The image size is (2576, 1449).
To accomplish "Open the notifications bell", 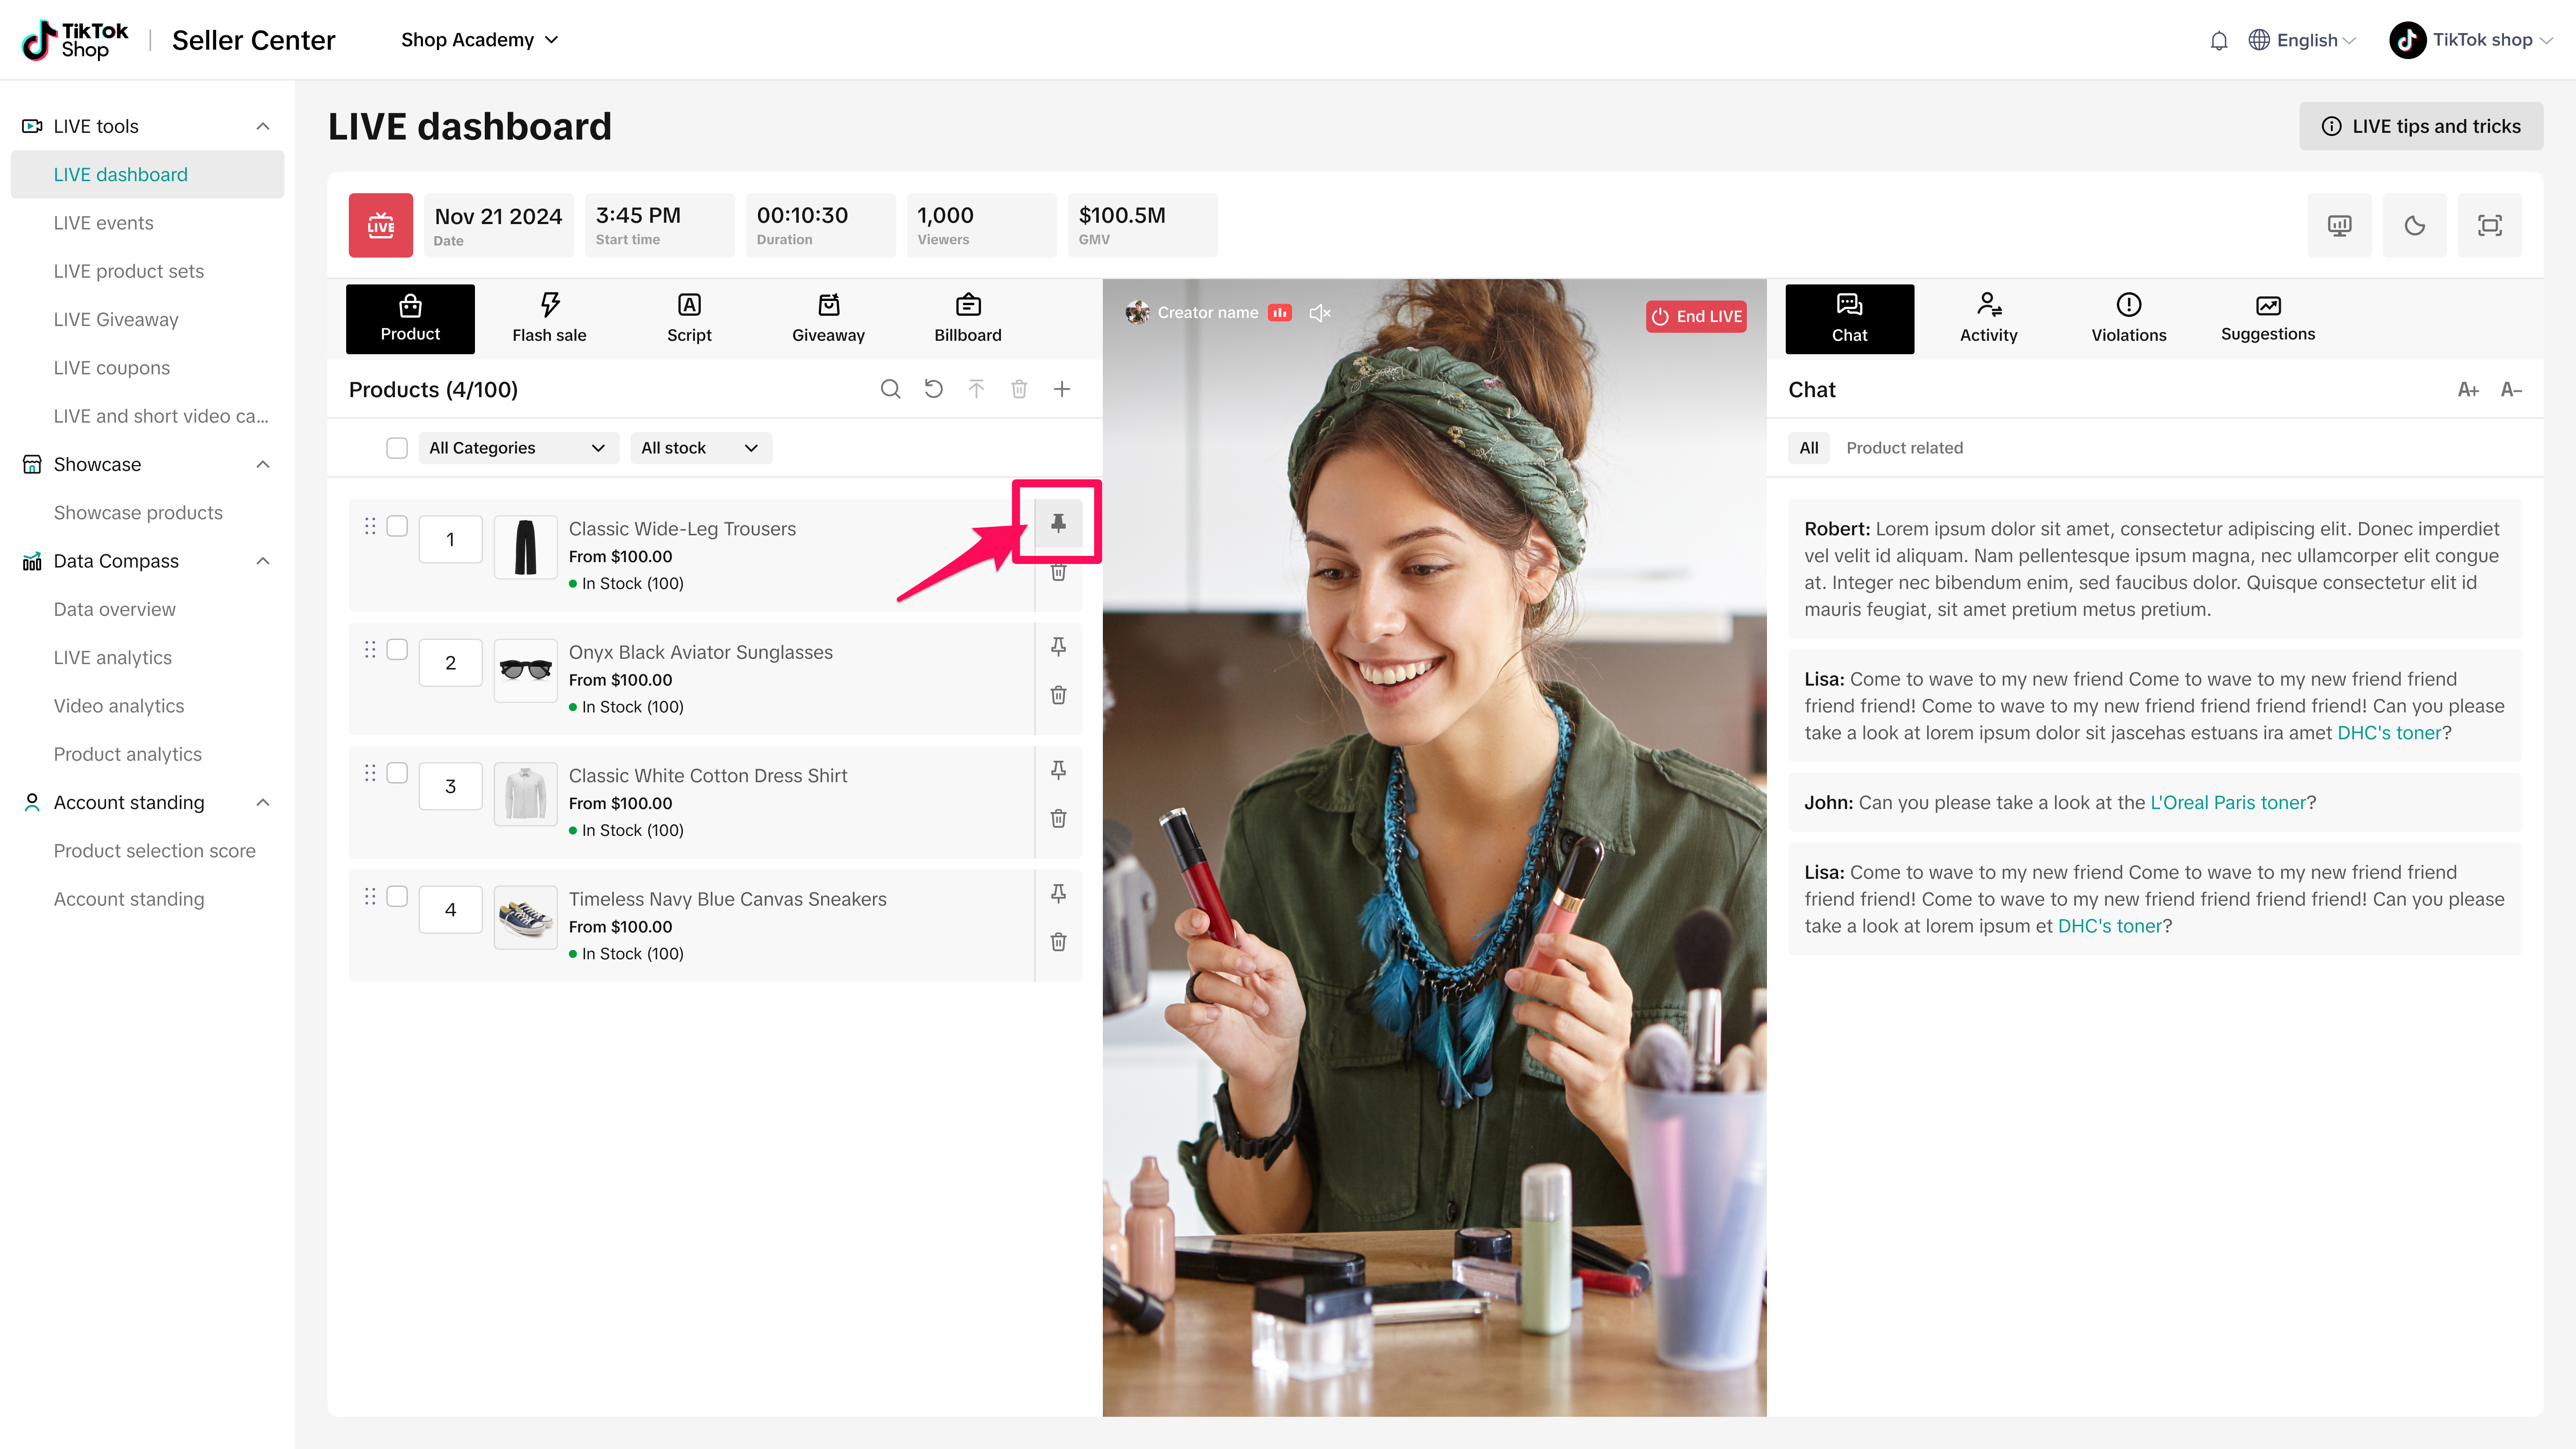I will pos(2218,40).
